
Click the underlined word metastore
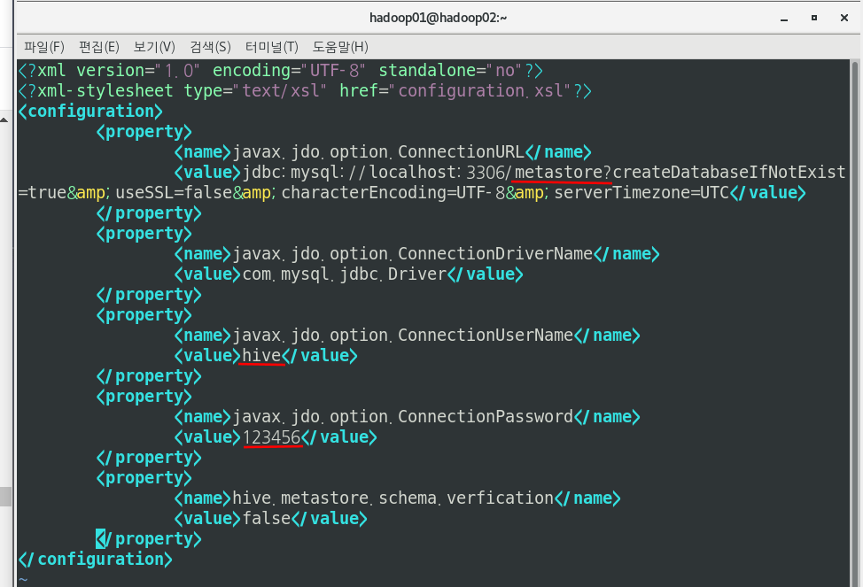point(558,172)
